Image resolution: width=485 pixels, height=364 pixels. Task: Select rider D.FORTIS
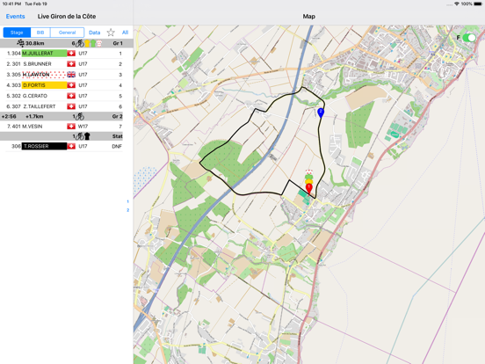point(64,85)
